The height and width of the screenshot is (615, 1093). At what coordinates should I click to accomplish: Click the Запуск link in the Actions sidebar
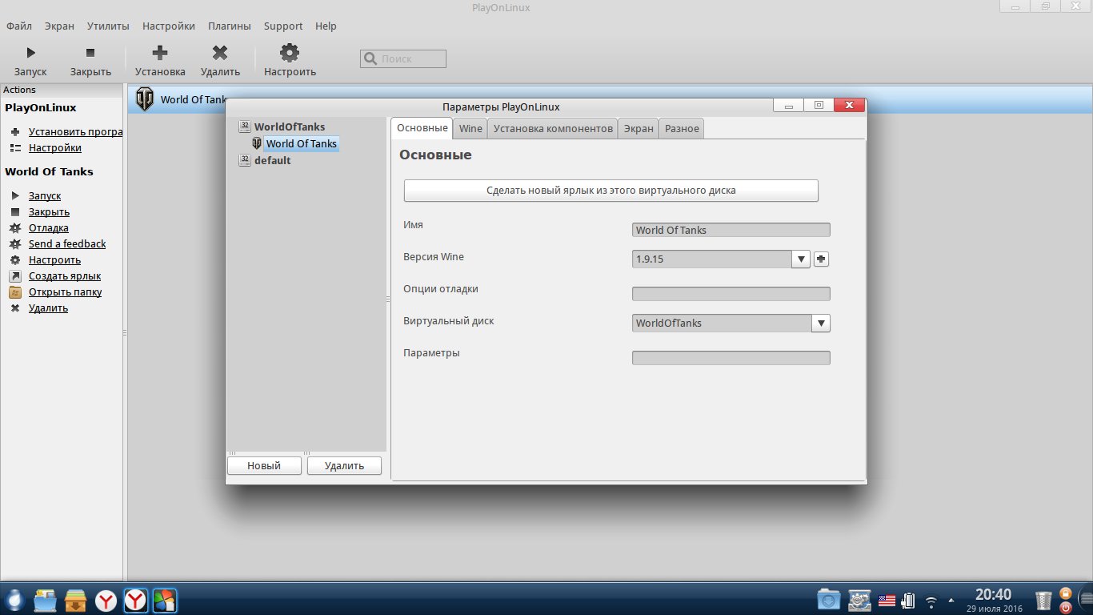point(45,196)
